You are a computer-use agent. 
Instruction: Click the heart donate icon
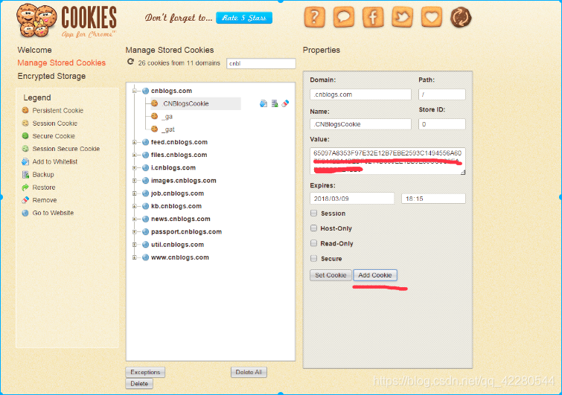pos(431,17)
